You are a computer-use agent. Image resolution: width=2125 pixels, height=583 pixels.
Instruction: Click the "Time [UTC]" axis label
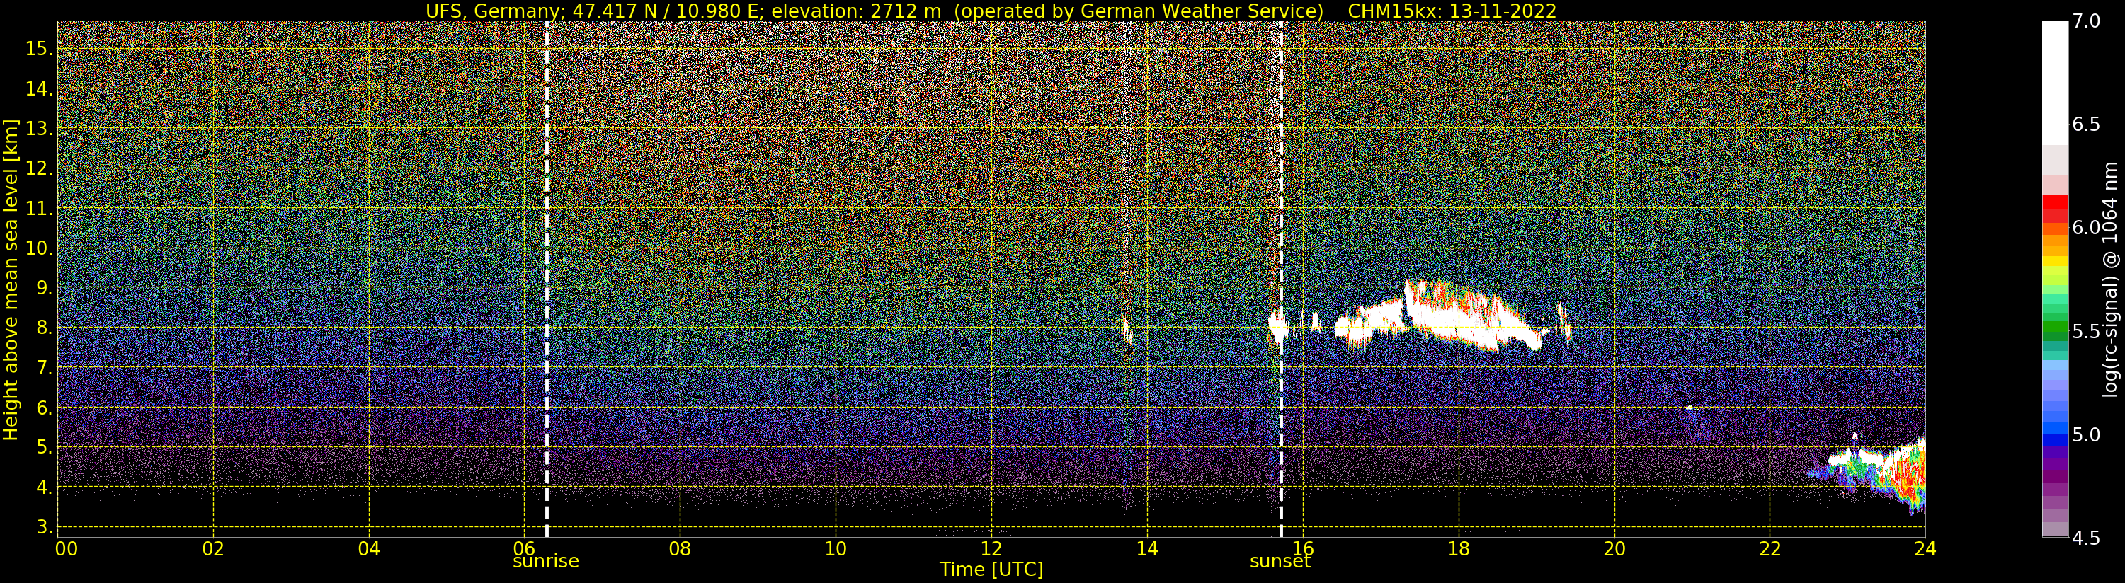pyautogui.click(x=991, y=570)
